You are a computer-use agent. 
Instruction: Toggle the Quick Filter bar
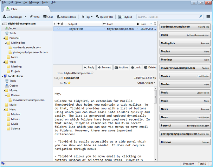[105, 17]
